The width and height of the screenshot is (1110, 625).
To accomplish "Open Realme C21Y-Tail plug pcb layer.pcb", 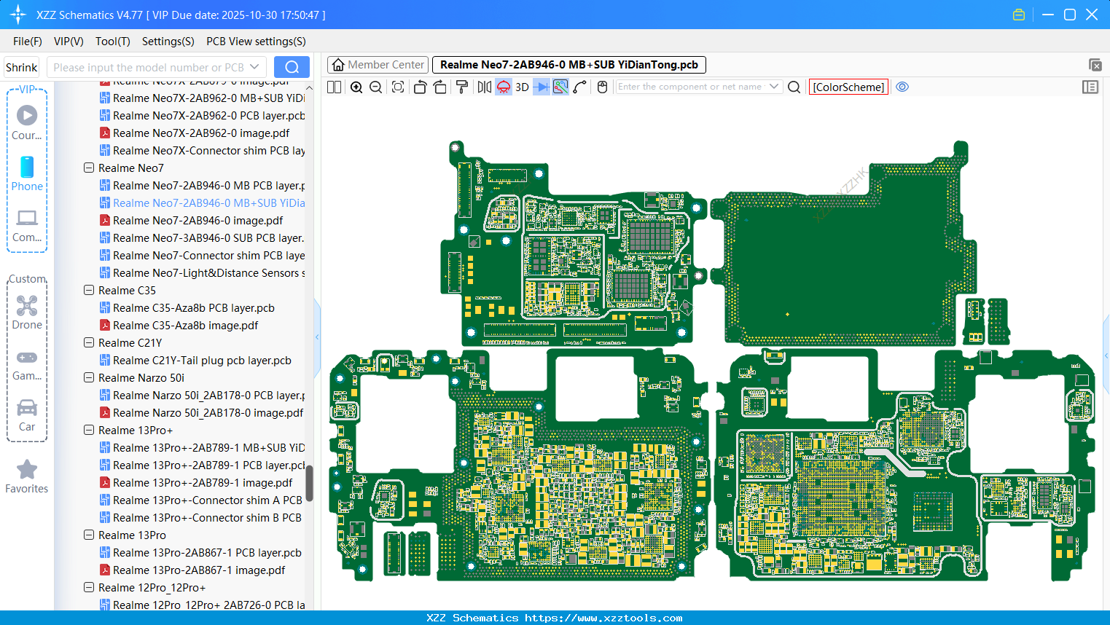I will pos(195,360).
